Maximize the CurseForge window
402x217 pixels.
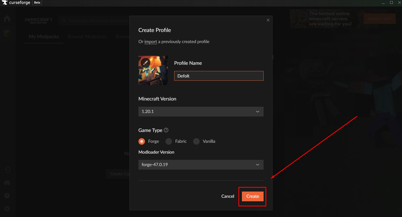[391, 2]
